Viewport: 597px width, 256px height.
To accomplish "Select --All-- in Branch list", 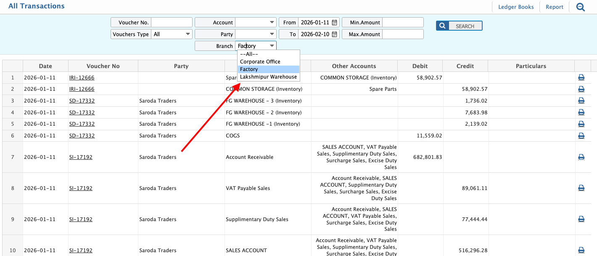I will click(x=269, y=54).
